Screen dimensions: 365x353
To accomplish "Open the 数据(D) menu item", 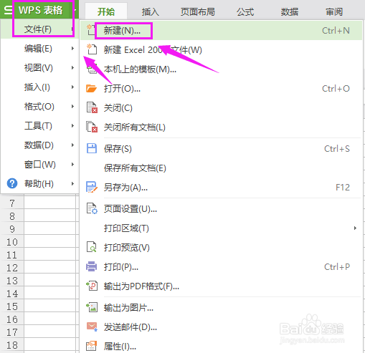I will pyautogui.click(x=39, y=145).
